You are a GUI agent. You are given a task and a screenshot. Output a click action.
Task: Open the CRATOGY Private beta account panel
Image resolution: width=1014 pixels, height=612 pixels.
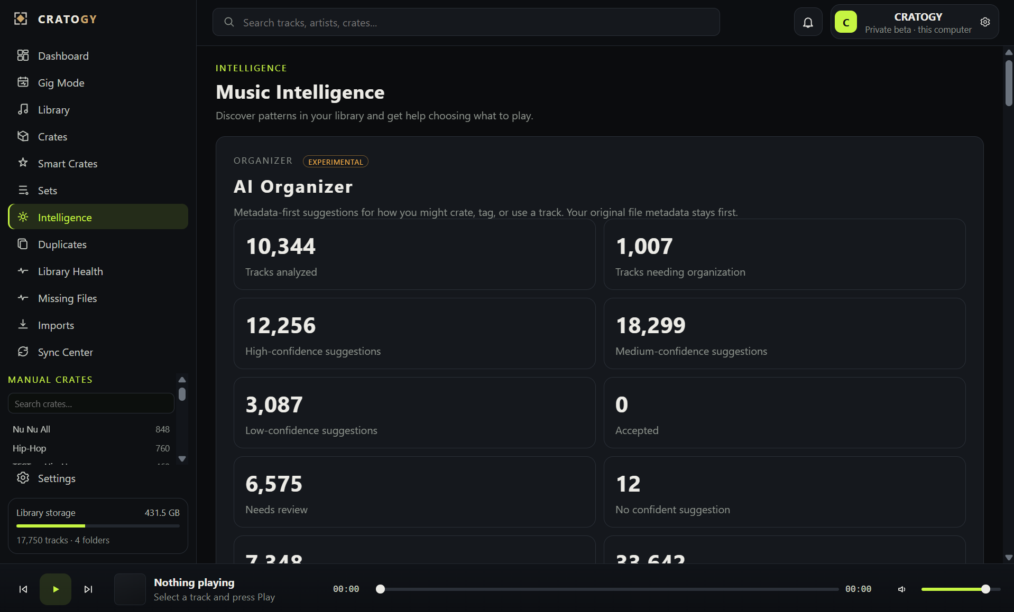914,22
